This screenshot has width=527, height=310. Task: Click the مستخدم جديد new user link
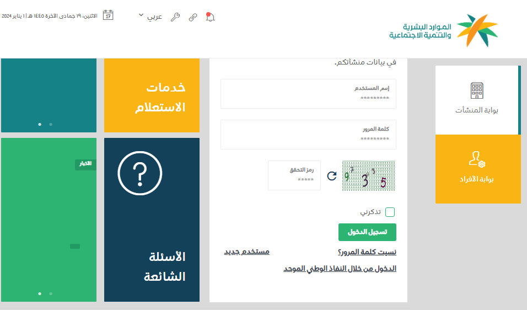tap(246, 252)
